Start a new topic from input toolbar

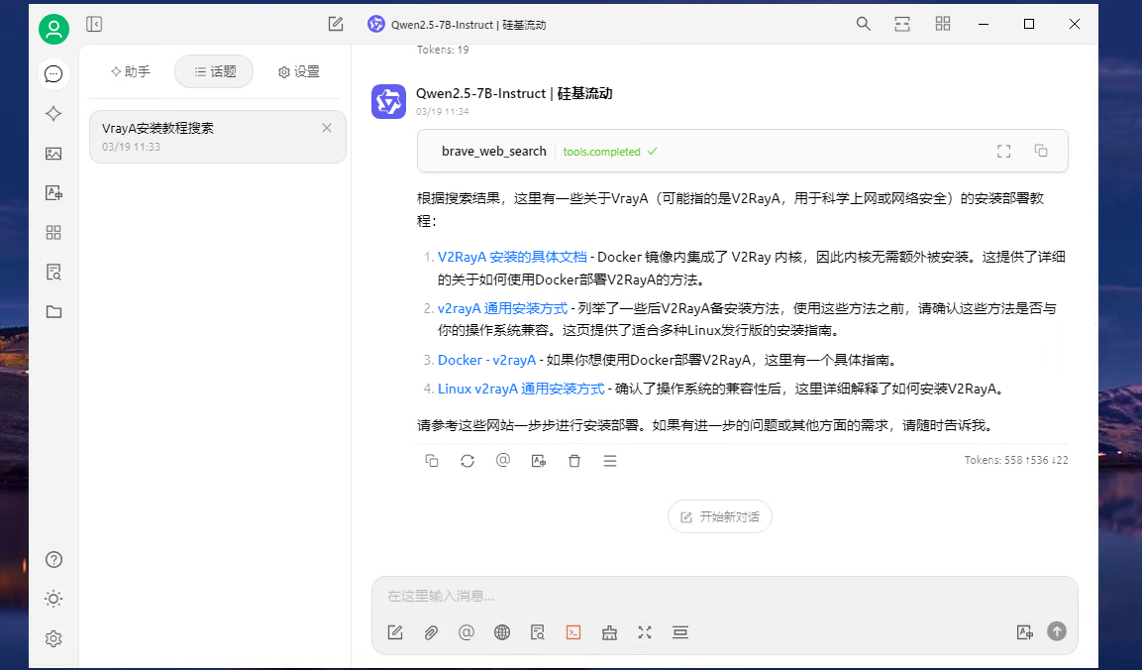[x=395, y=632]
